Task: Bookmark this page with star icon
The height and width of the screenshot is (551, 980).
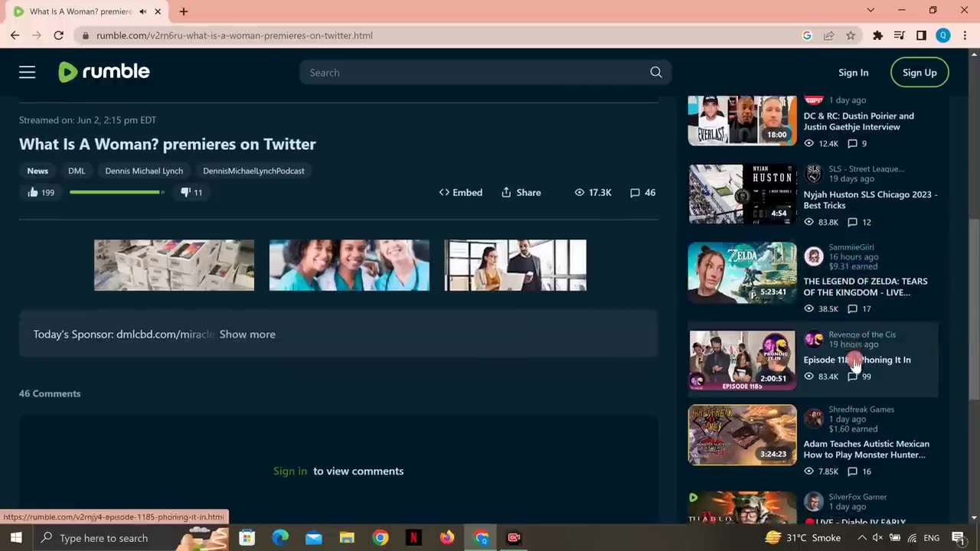Action: click(851, 35)
